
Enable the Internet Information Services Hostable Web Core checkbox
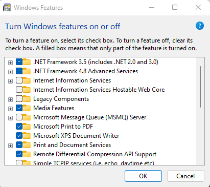19,90
